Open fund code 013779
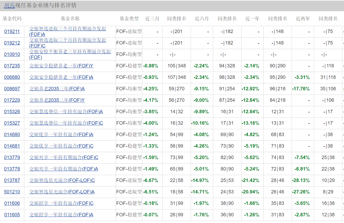The image size is (344, 223). tap(12, 157)
